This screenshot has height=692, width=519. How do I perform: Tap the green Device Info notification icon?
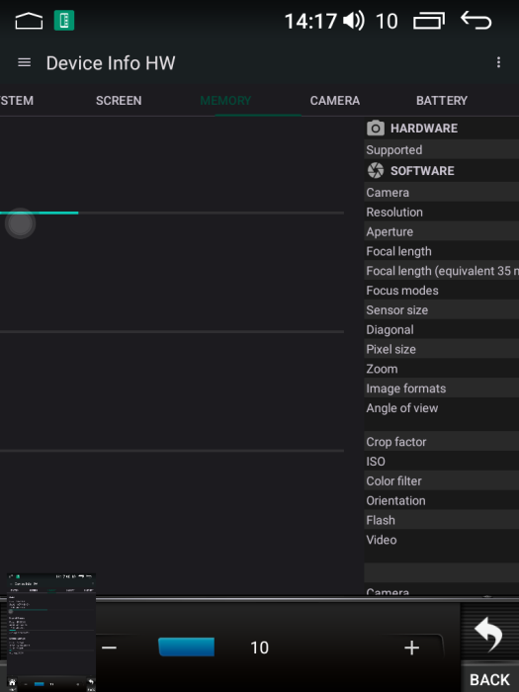pyautogui.click(x=64, y=21)
